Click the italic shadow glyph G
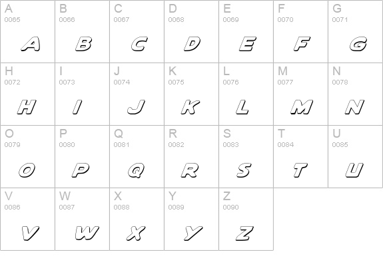Viewport: 383px width, 280px height. (358, 44)
